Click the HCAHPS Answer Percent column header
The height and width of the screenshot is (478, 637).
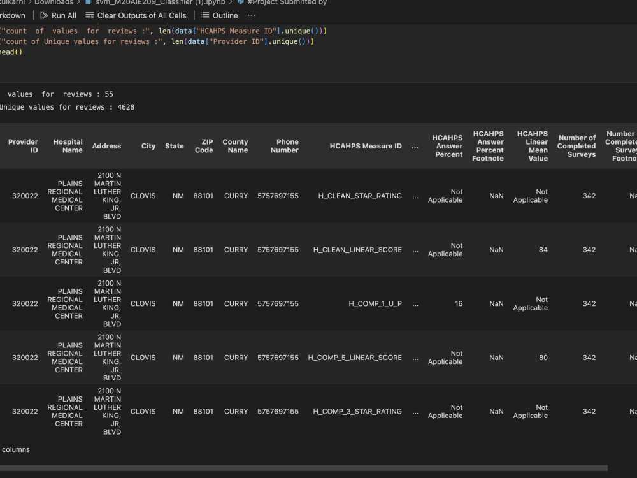447,146
